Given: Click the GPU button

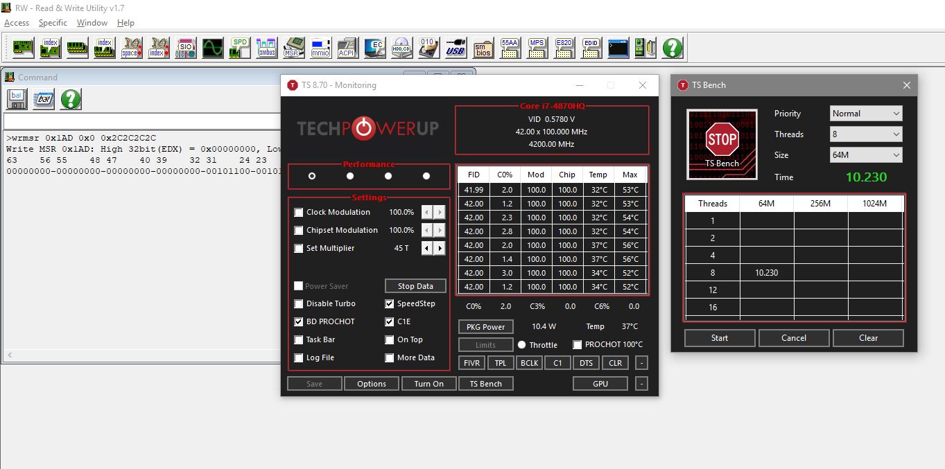Looking at the screenshot, I should (600, 384).
